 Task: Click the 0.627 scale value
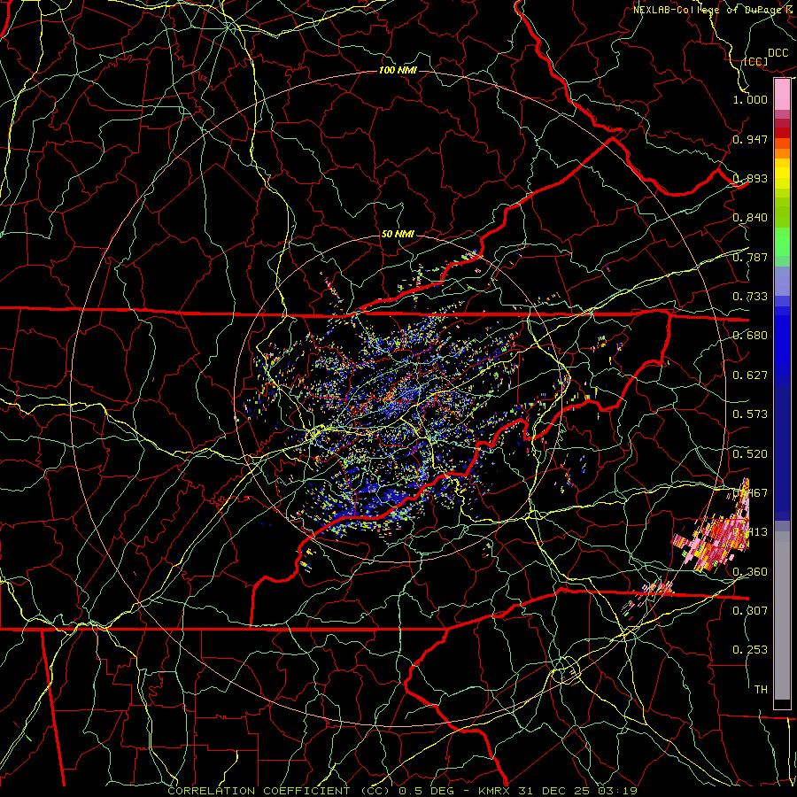tap(750, 375)
